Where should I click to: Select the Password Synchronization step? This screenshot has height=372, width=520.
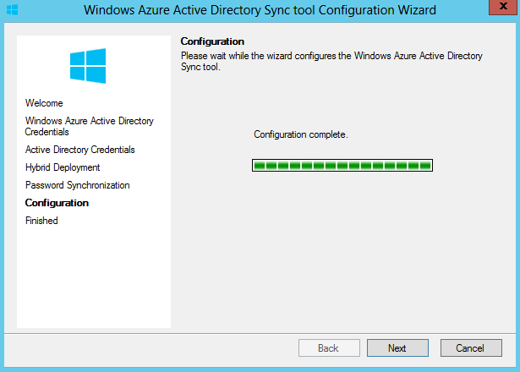tap(78, 185)
